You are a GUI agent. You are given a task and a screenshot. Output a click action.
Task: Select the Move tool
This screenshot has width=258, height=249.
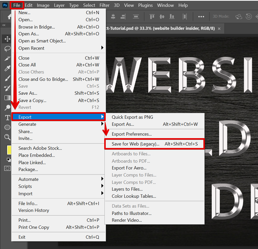tap(7, 39)
